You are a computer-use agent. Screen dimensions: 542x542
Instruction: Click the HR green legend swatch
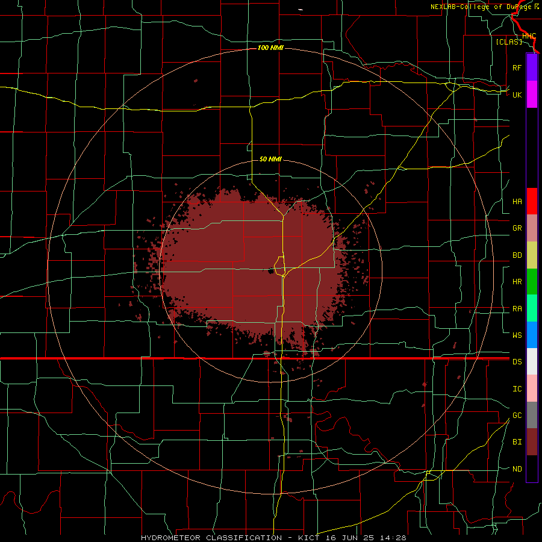(532, 282)
